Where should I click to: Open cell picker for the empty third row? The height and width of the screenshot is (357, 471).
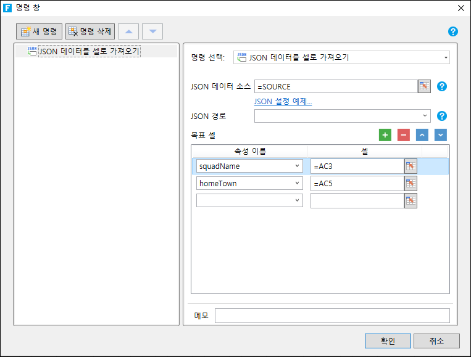point(411,200)
